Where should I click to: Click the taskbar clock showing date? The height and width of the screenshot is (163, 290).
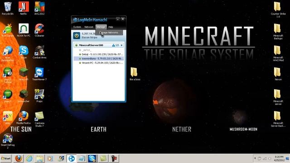[279, 158]
